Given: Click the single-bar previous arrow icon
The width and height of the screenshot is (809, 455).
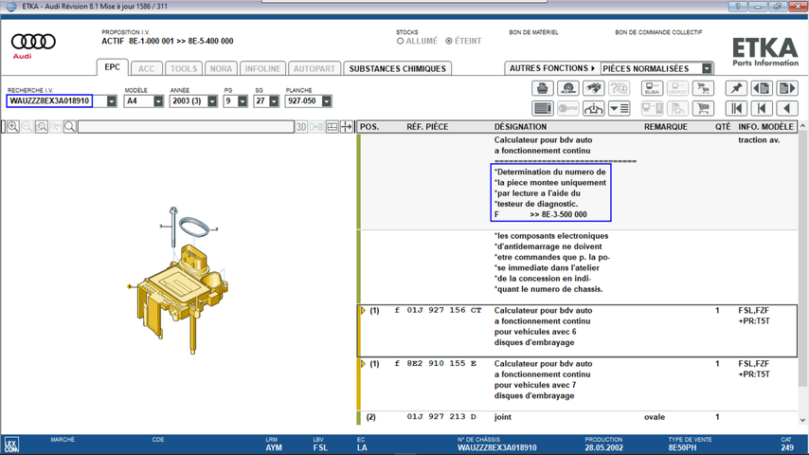Looking at the screenshot, I should coord(762,108).
